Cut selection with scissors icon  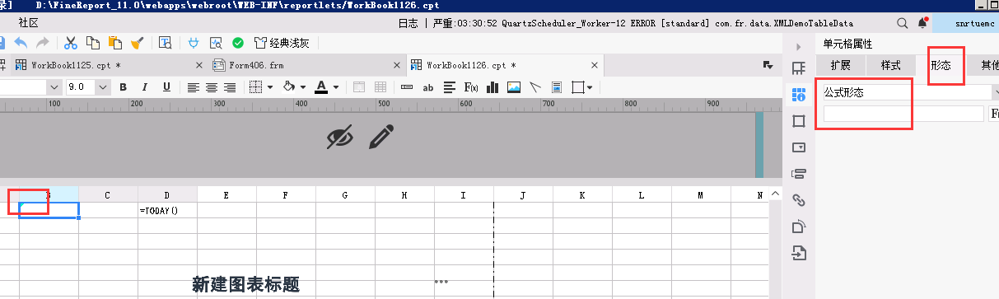click(71, 42)
